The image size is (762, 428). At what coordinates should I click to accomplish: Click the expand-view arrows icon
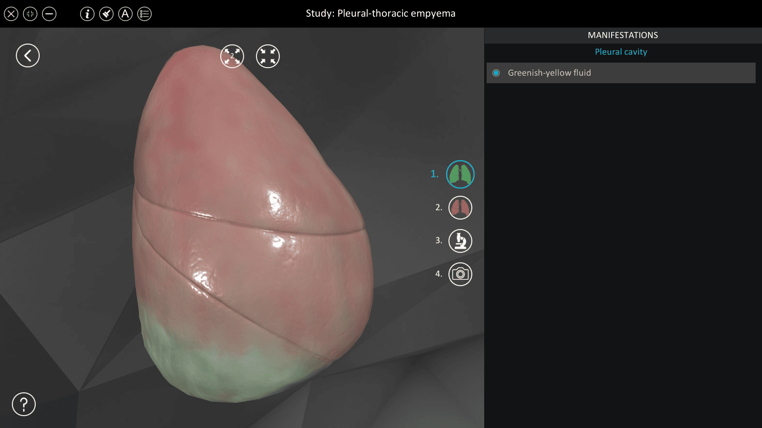[232, 56]
